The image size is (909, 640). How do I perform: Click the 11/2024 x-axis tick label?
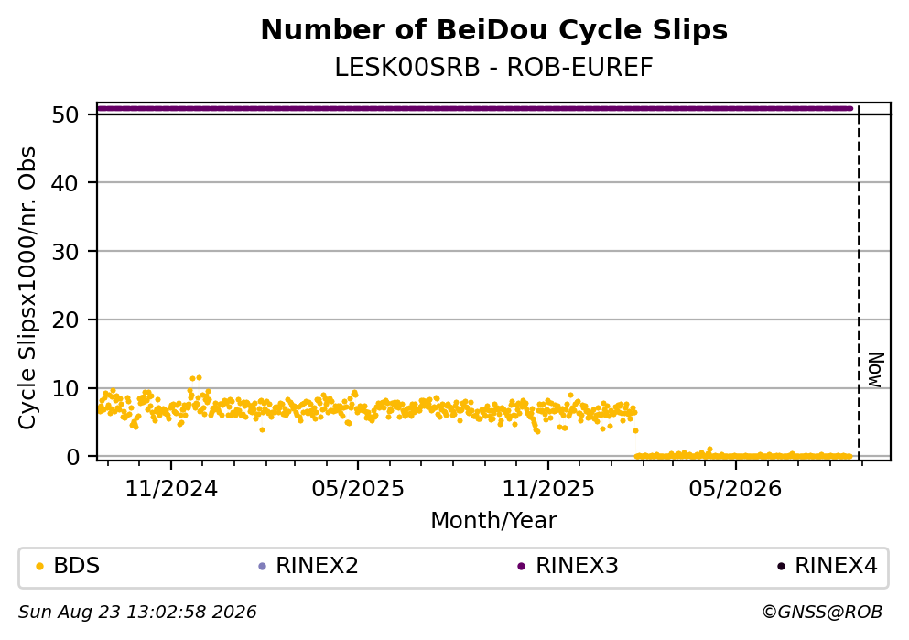[171, 489]
